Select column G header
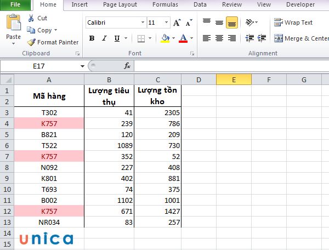The height and width of the screenshot is (250, 329). [x=304, y=79]
